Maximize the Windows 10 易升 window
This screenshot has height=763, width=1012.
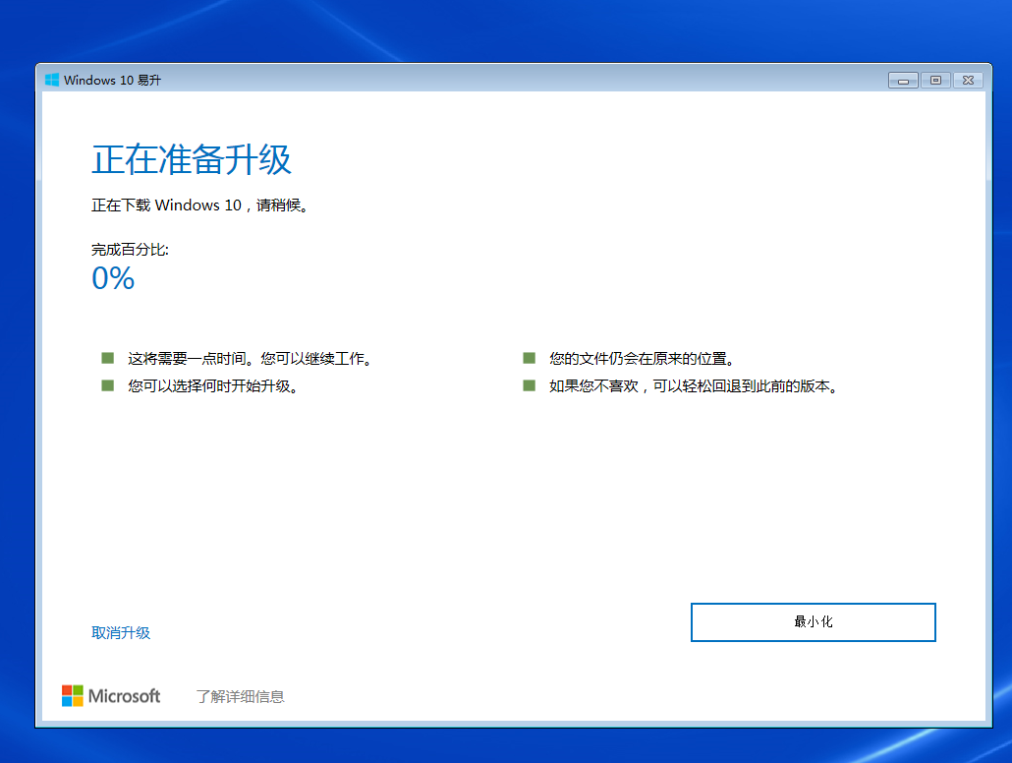[x=935, y=80]
